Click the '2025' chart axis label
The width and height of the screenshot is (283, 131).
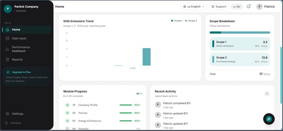(133, 69)
